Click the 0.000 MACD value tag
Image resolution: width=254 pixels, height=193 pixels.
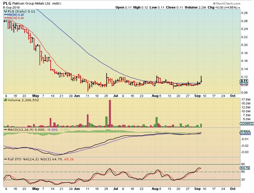click(x=245, y=133)
